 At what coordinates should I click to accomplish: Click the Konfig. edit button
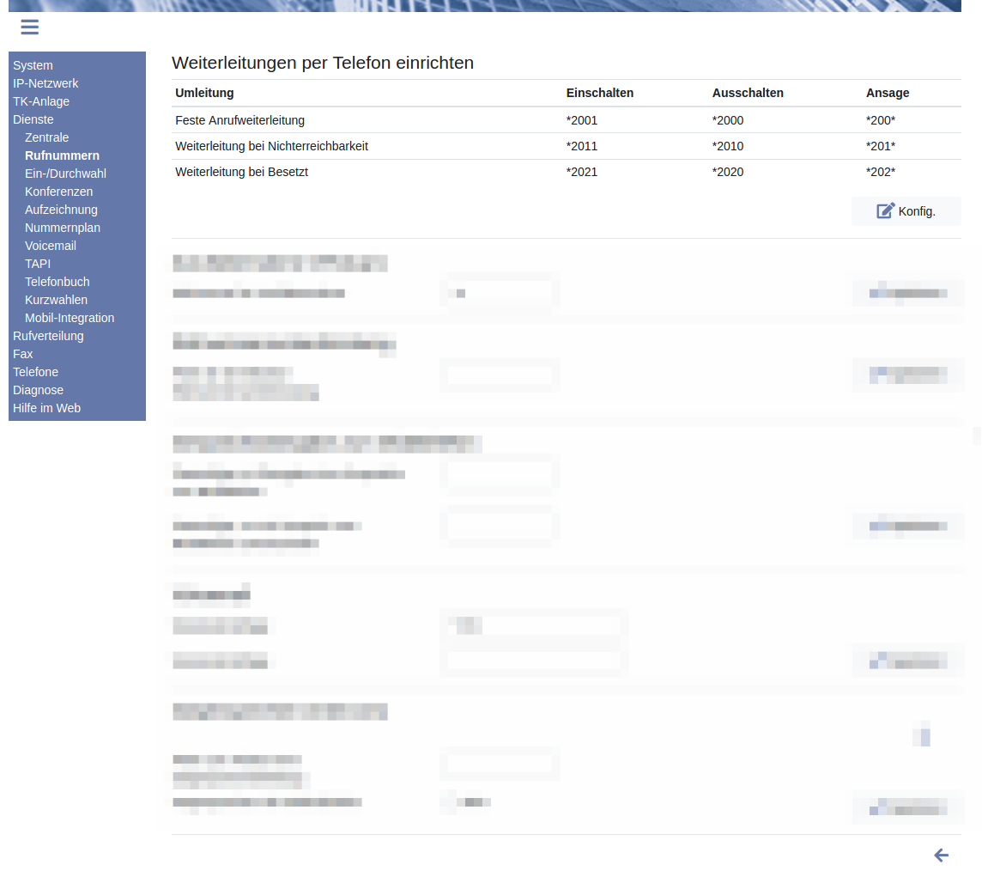(x=906, y=211)
